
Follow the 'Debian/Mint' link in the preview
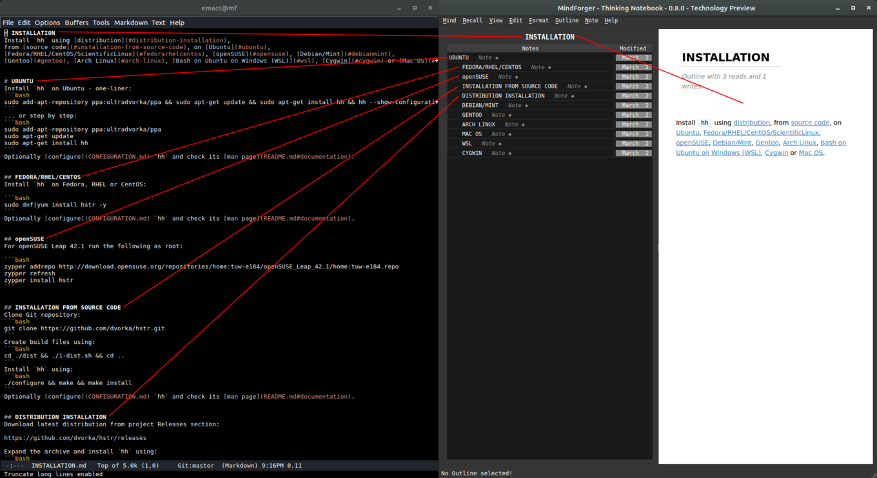[x=732, y=143]
